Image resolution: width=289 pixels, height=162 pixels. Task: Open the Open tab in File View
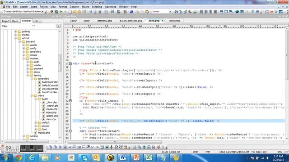(15, 21)
